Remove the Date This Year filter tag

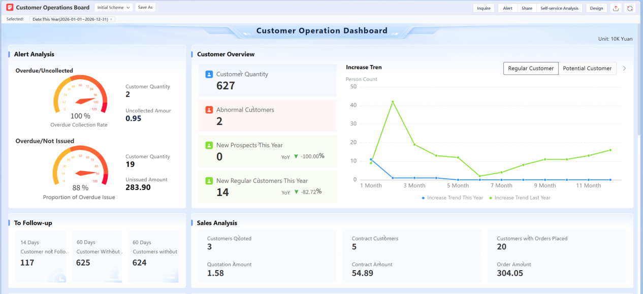pyautogui.click(x=111, y=19)
